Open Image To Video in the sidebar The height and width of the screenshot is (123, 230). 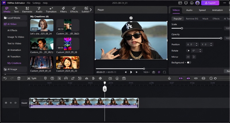click(x=16, y=37)
